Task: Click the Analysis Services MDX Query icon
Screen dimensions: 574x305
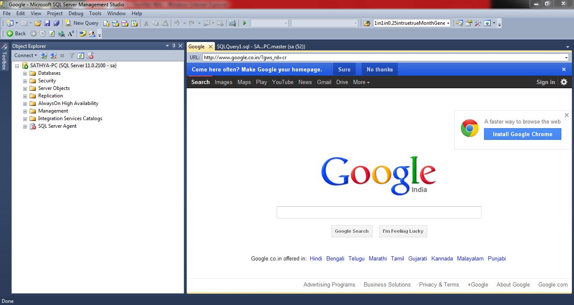Action: (116, 23)
